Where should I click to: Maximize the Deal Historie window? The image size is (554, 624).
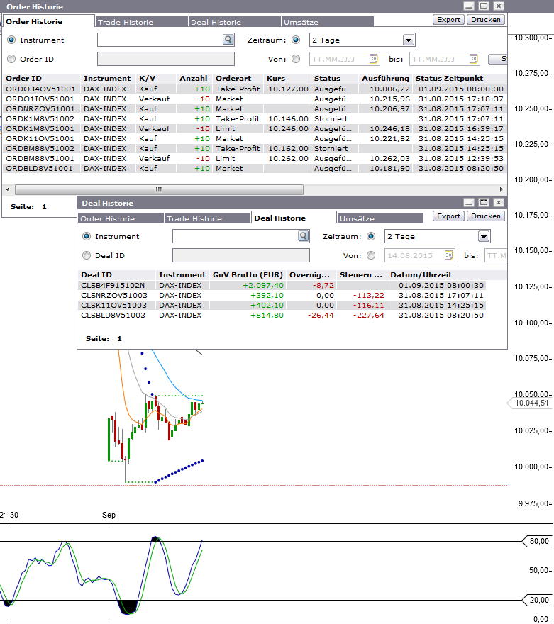pos(484,203)
